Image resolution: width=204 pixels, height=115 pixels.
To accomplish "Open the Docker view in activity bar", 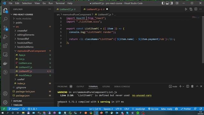I will click(5, 63).
